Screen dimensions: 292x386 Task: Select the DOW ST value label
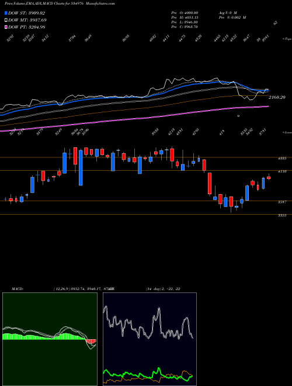pos(26,13)
